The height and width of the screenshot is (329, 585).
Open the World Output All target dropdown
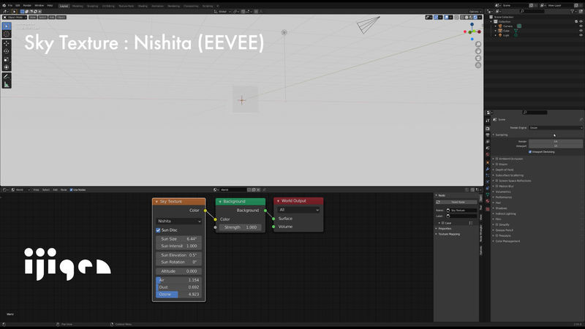coord(298,210)
